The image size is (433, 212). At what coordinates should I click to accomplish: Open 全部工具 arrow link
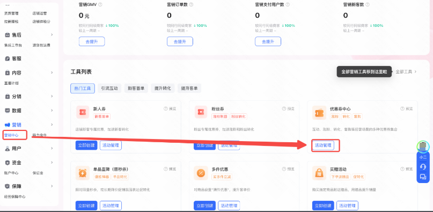click(406, 71)
